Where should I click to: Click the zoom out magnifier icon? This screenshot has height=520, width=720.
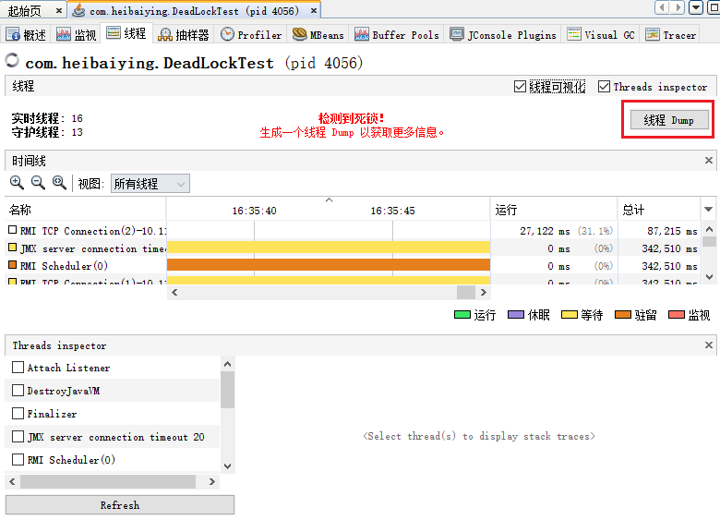38,183
